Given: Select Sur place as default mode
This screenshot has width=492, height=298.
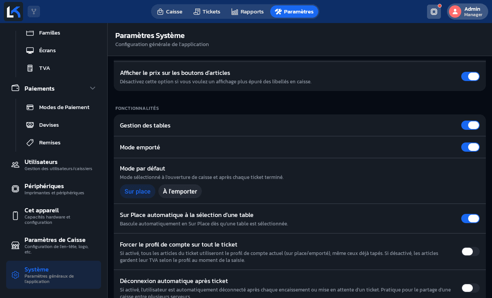Looking at the screenshot, I should (x=138, y=191).
